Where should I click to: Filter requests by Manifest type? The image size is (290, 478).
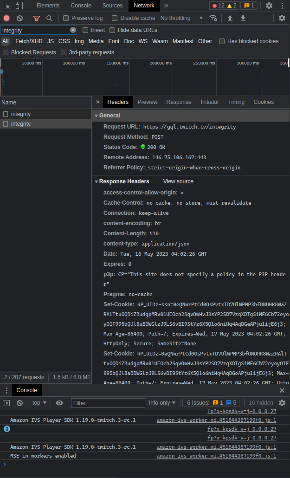click(183, 41)
